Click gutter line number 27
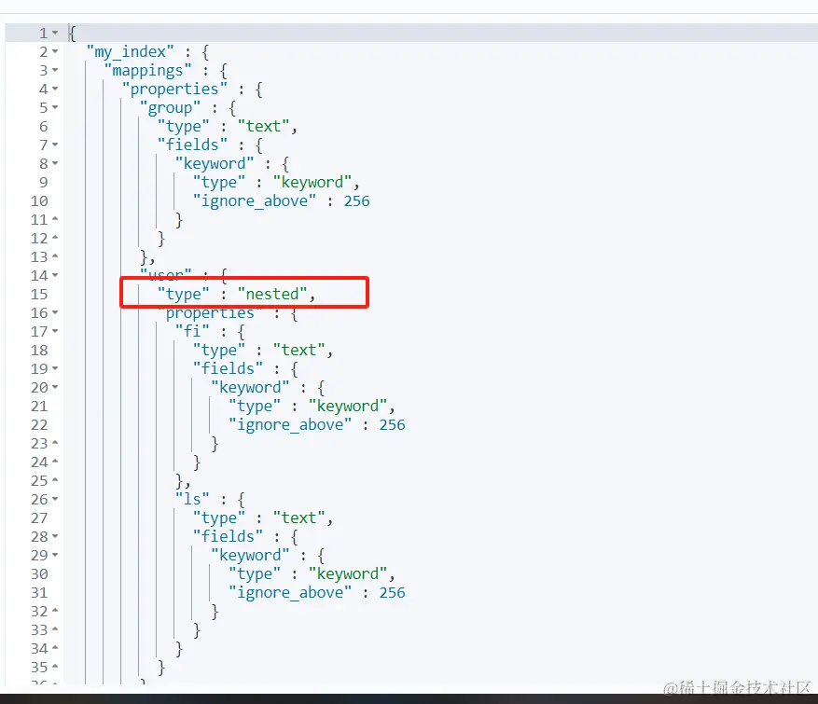 [x=39, y=518]
